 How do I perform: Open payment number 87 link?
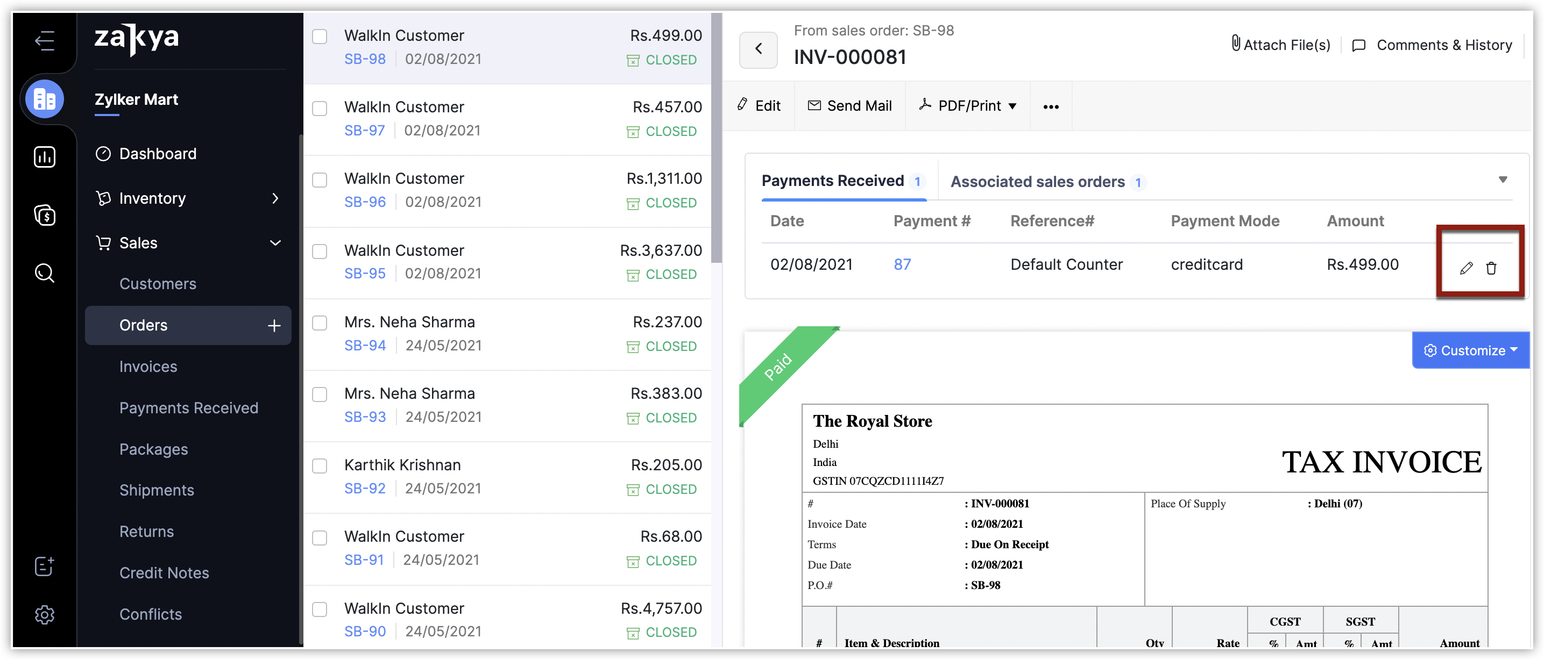click(902, 265)
